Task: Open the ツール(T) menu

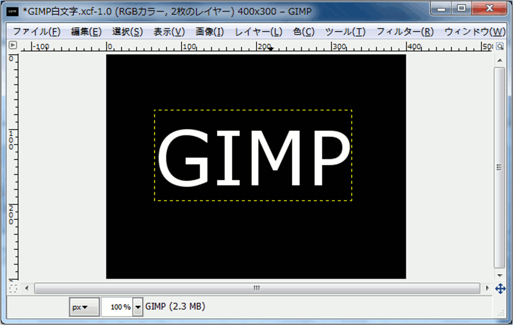Action: [345, 32]
